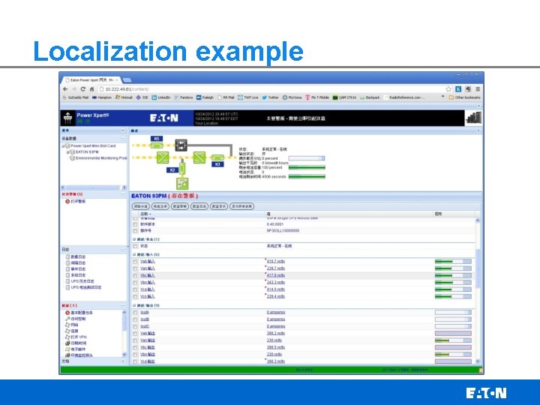
Task: Click the Power Xpert tower logo icon
Action: pyautogui.click(x=67, y=118)
